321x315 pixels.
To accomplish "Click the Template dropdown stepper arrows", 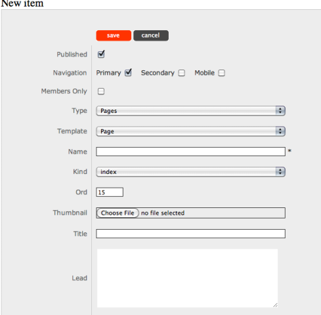I will click(280, 131).
